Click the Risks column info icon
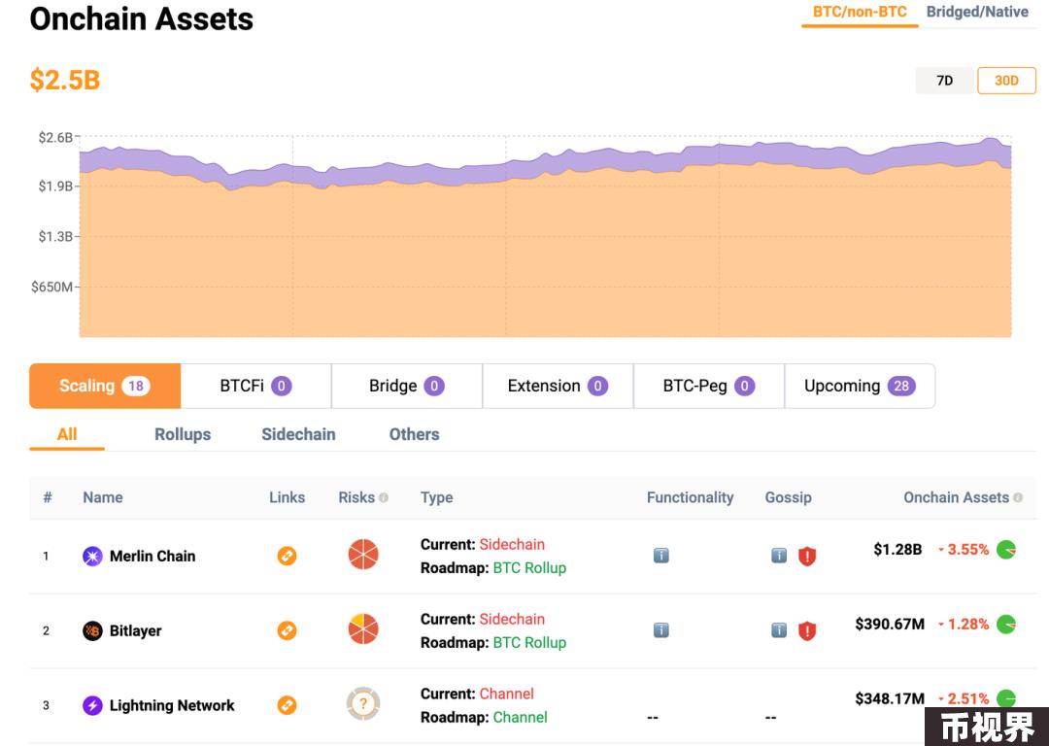1049x746 pixels. pos(384,497)
